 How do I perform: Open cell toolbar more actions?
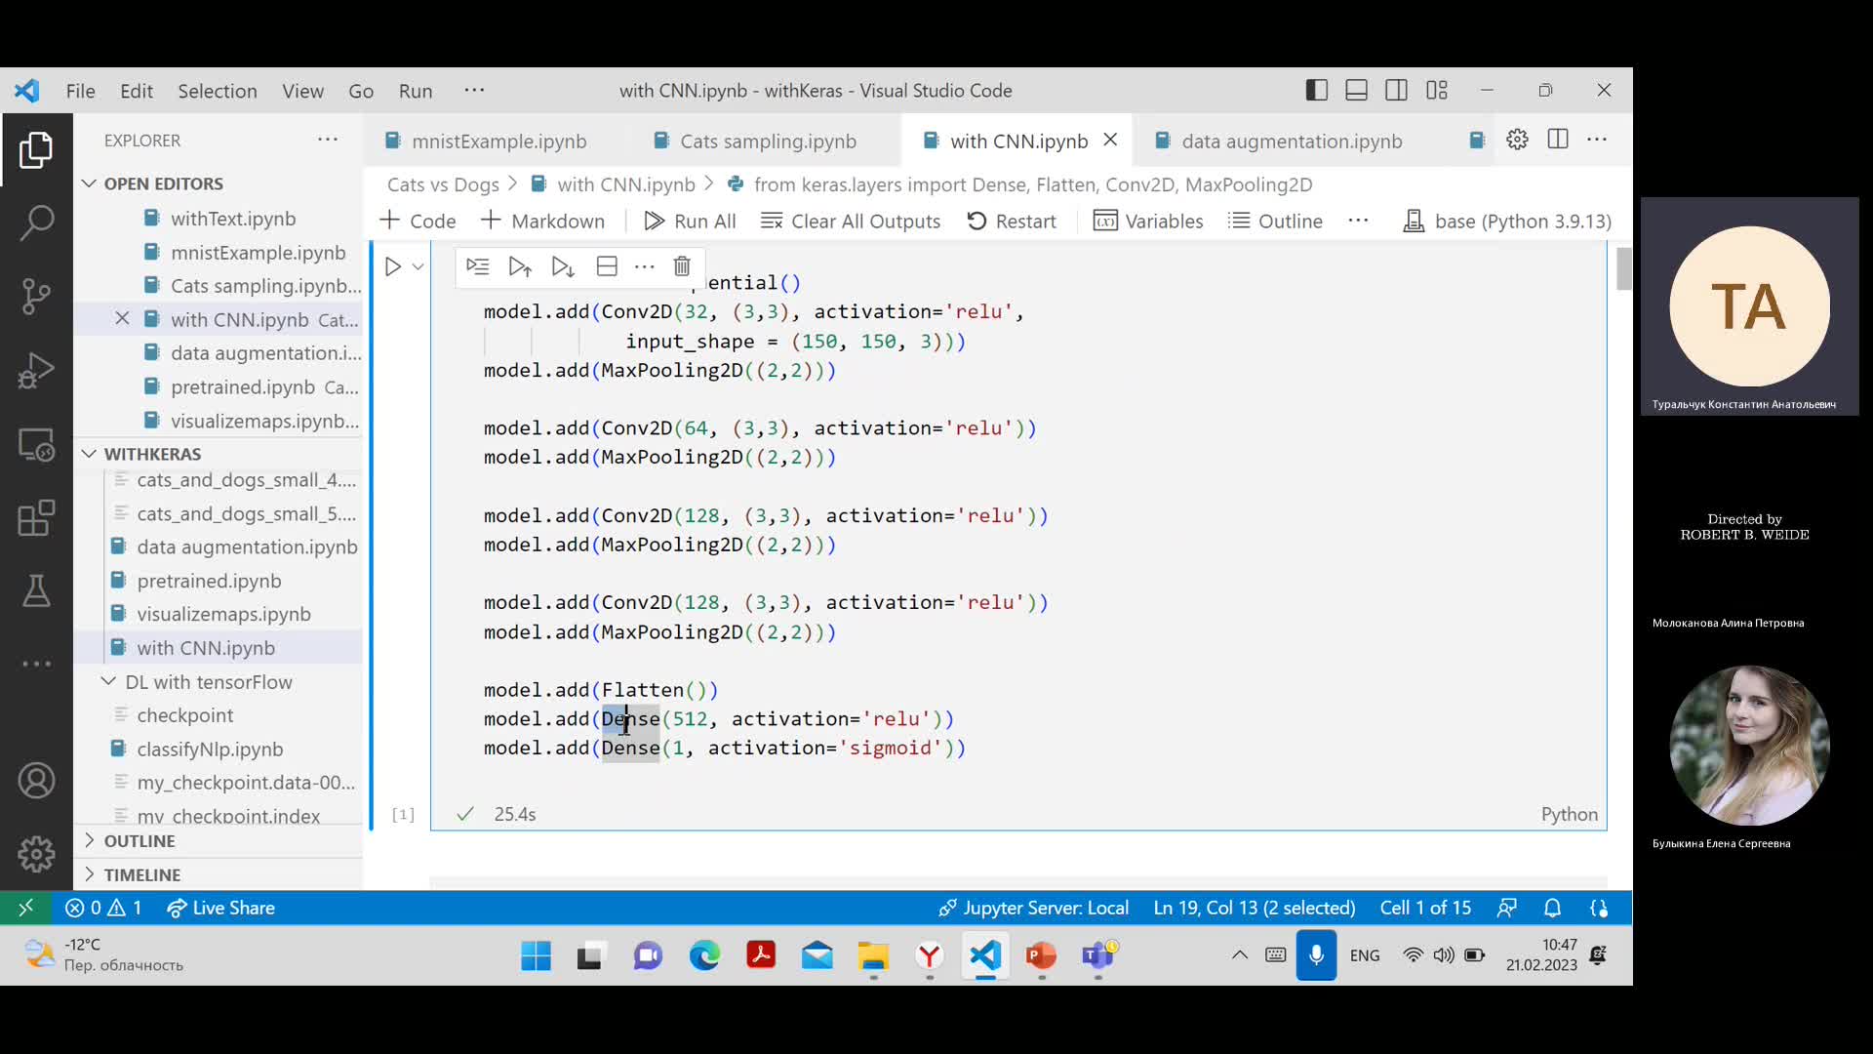coord(644,266)
